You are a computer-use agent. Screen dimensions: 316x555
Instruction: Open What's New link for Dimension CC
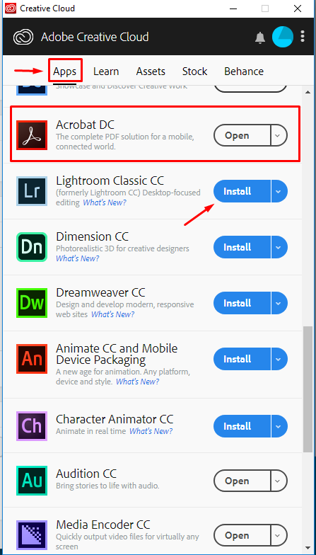tap(78, 258)
